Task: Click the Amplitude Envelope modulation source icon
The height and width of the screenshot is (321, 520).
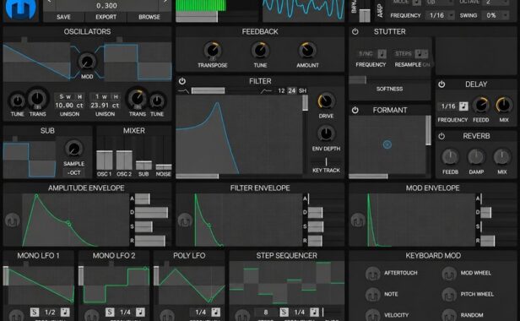Action: [13, 220]
